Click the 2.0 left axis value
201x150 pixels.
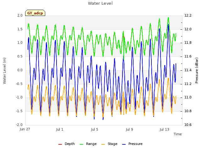20,15
